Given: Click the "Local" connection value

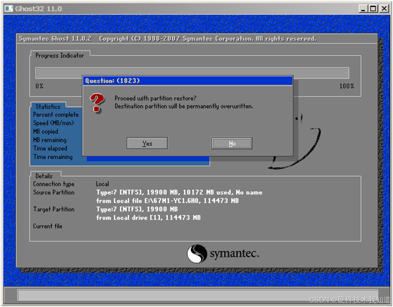Looking at the screenshot, I should click(102, 184).
